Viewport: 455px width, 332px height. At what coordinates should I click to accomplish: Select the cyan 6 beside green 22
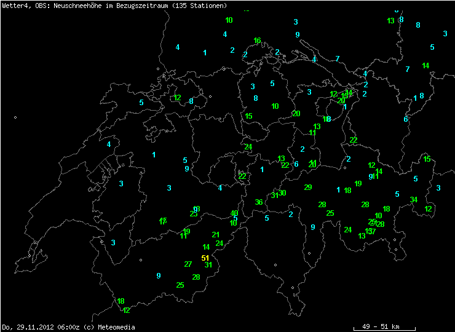(x=296, y=164)
